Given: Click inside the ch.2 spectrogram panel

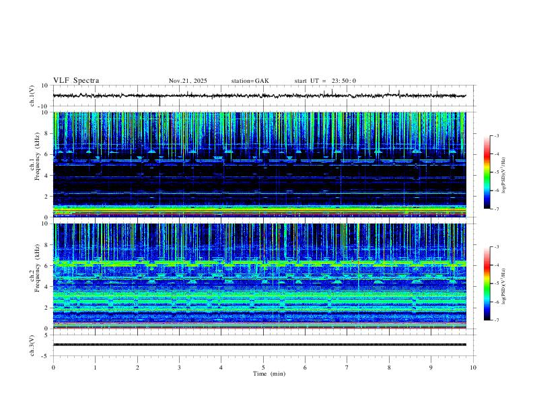Looking at the screenshot, I should click(x=259, y=276).
